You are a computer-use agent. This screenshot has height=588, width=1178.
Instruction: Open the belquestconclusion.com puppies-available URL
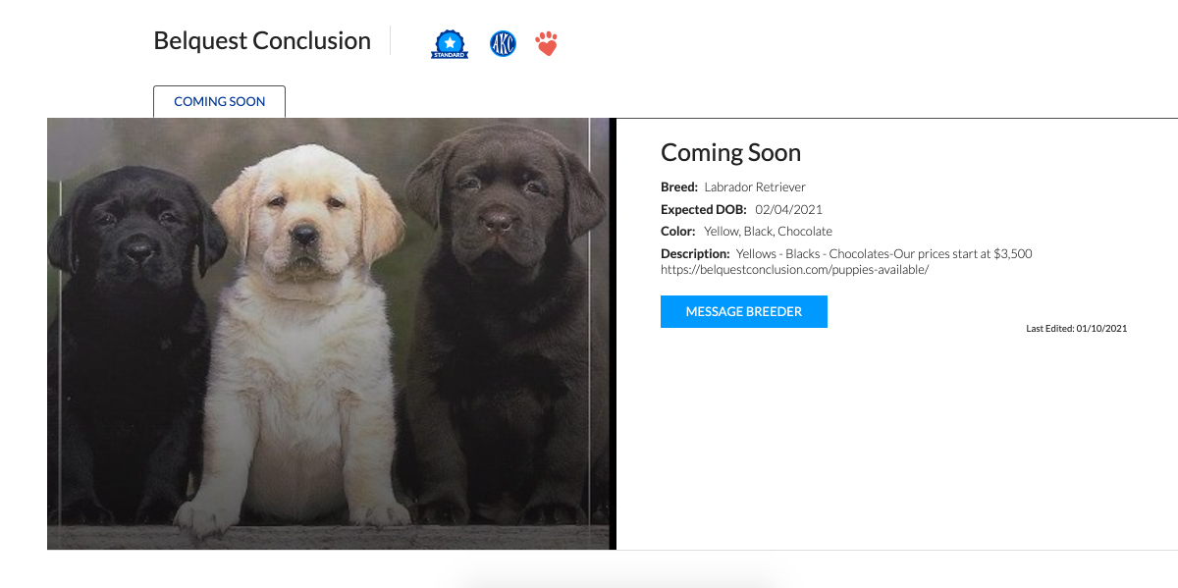(794, 269)
